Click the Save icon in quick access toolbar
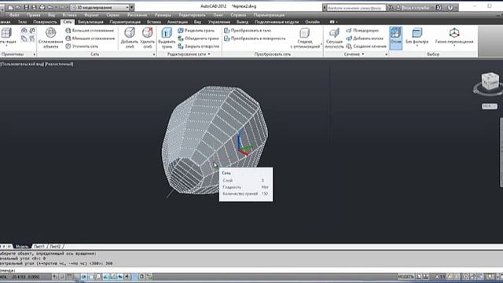The height and width of the screenshot is (283, 503). pyautogui.click(x=26, y=7)
